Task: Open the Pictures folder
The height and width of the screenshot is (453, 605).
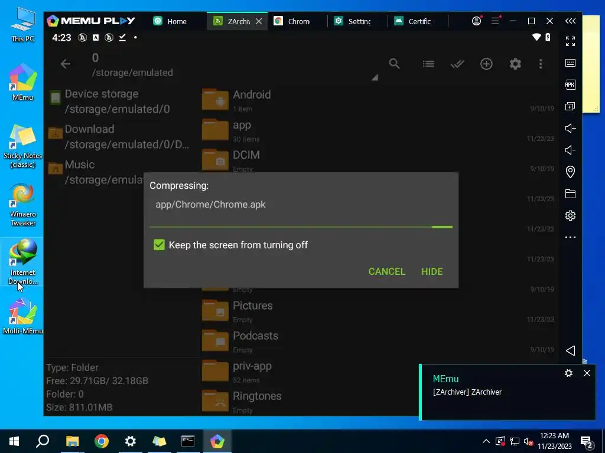Action: coord(378,311)
